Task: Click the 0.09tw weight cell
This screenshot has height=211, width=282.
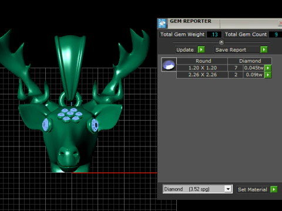Action: [254, 74]
